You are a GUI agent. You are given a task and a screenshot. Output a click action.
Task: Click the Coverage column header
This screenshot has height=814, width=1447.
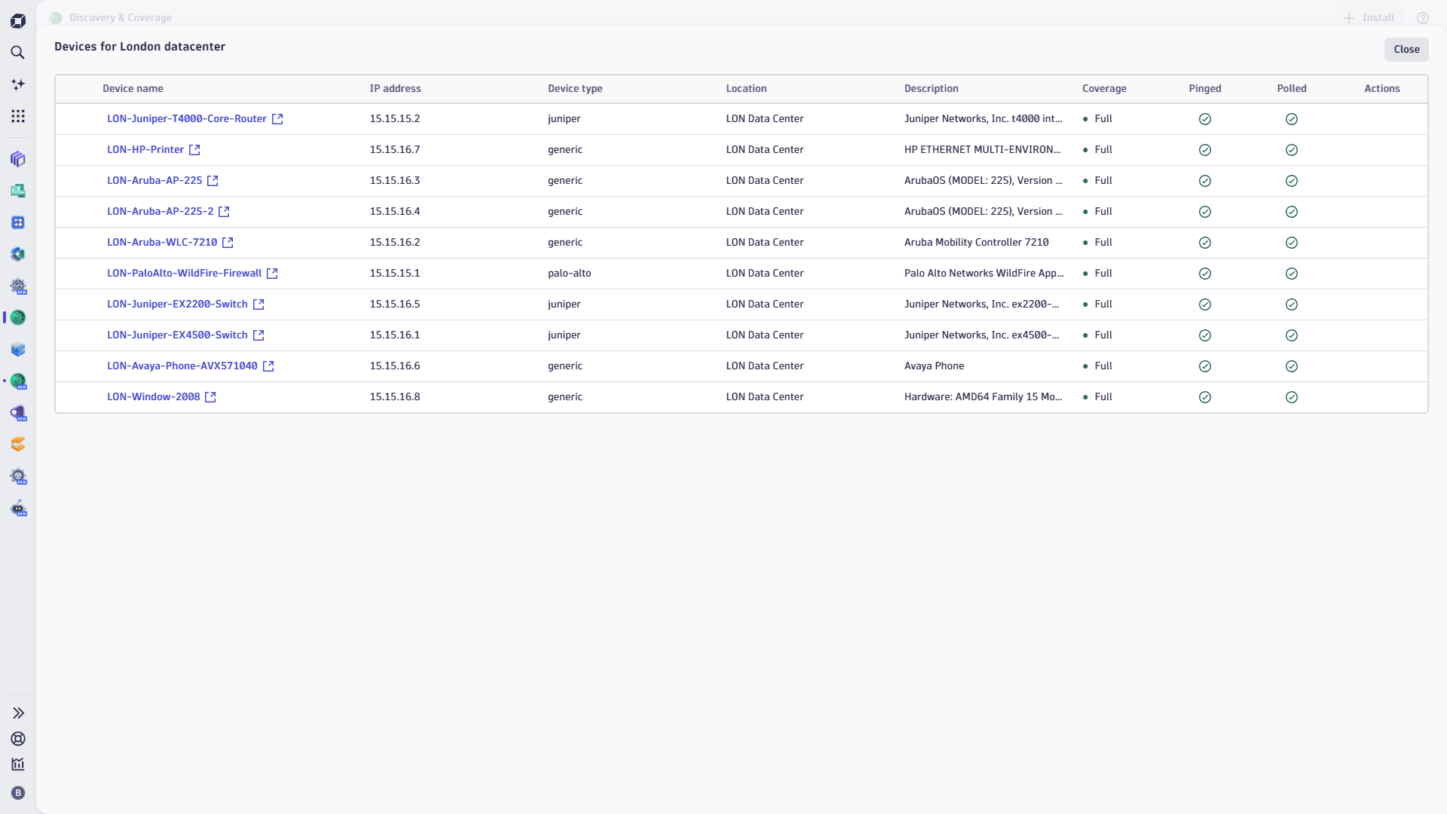click(x=1103, y=89)
